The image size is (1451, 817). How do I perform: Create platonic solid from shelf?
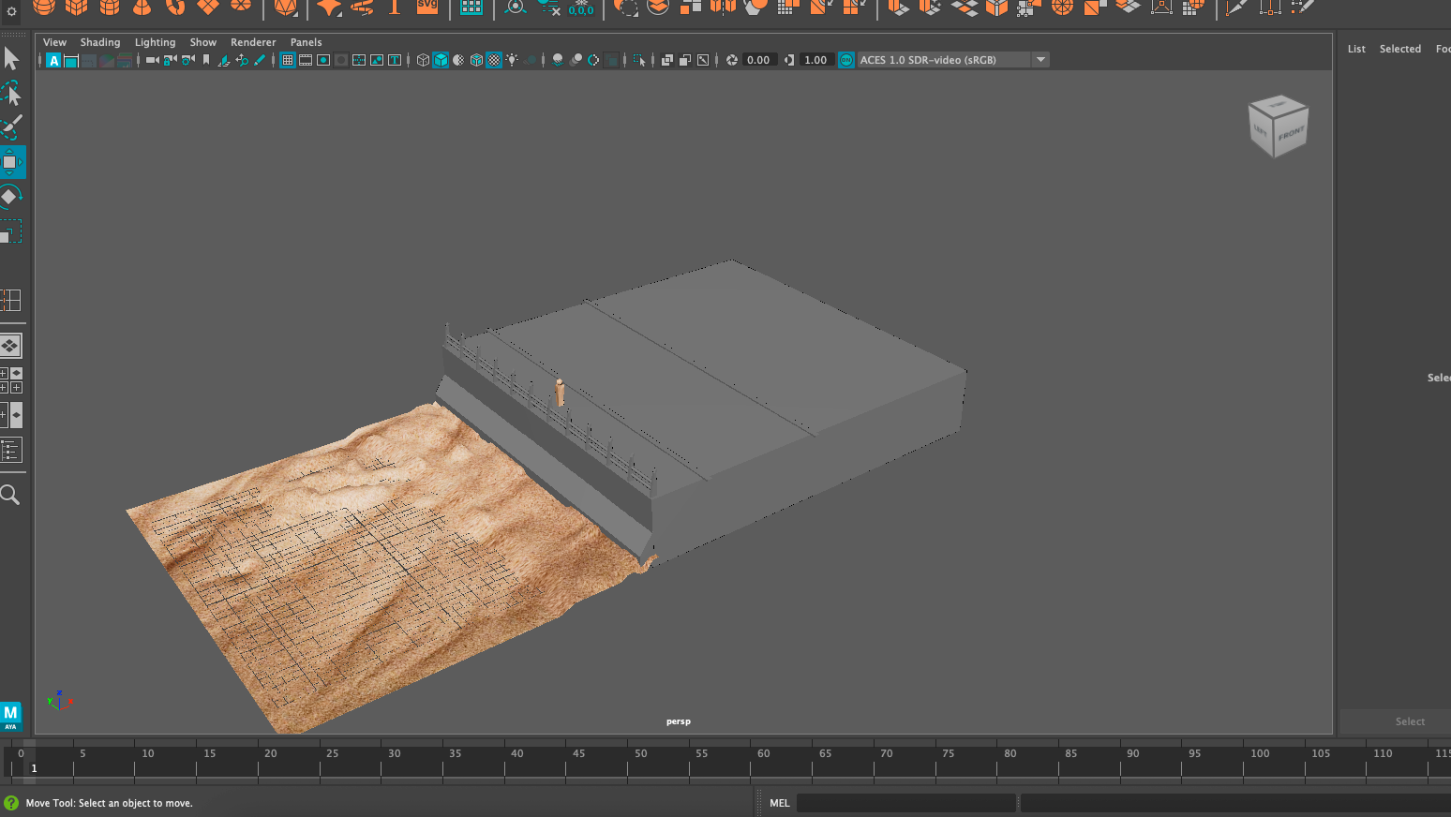pyautogui.click(x=286, y=7)
